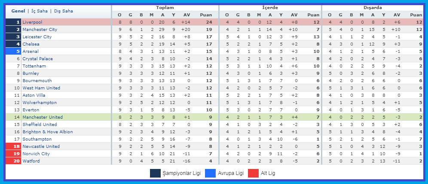Open Brighton & Hove Albion link
This screenshot has width=428, height=184.
click(x=48, y=132)
